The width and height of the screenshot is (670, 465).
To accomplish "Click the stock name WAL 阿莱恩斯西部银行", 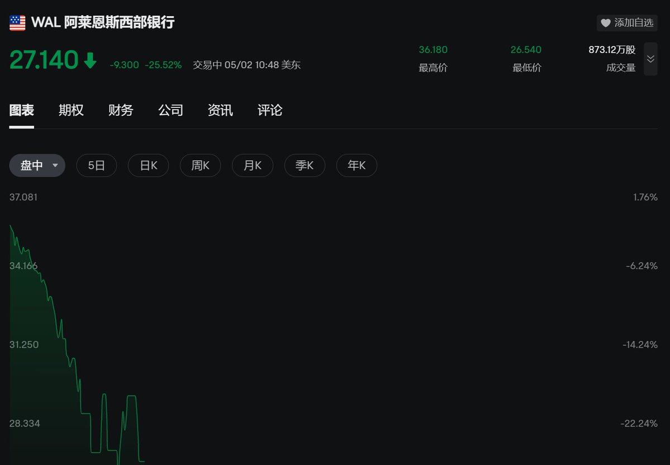I will click(103, 22).
